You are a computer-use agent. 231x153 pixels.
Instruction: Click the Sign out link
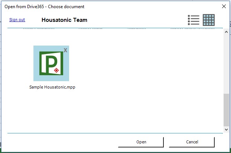(x=17, y=20)
